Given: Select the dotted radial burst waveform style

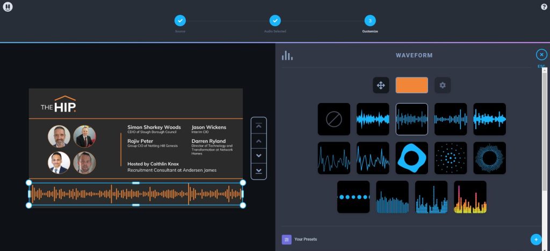Looking at the screenshot, I should click(451, 158).
